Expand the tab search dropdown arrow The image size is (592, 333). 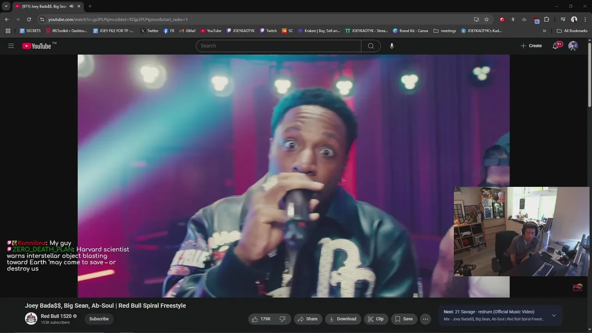tap(6, 6)
